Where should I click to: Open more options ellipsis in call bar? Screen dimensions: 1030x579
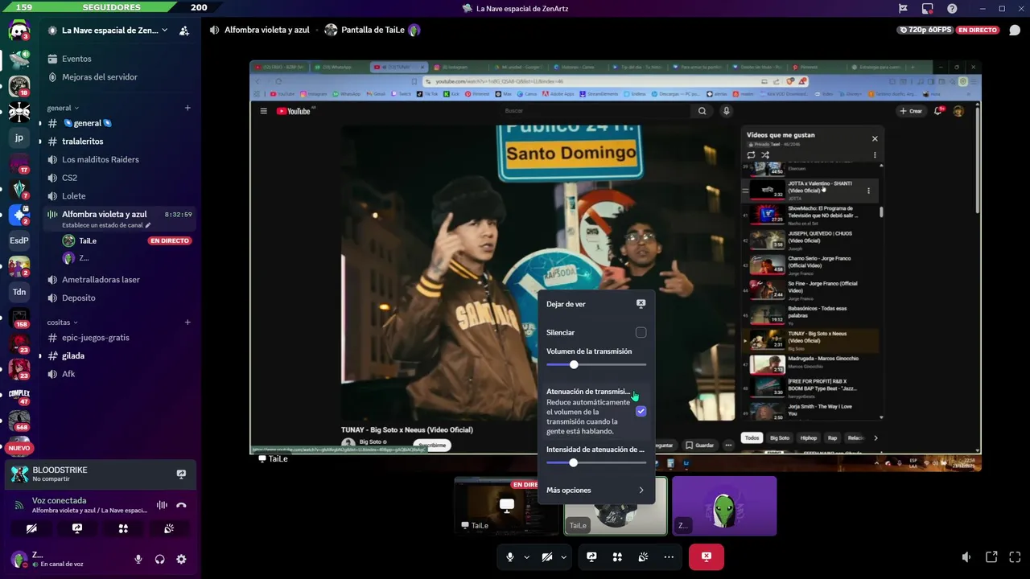(x=669, y=556)
